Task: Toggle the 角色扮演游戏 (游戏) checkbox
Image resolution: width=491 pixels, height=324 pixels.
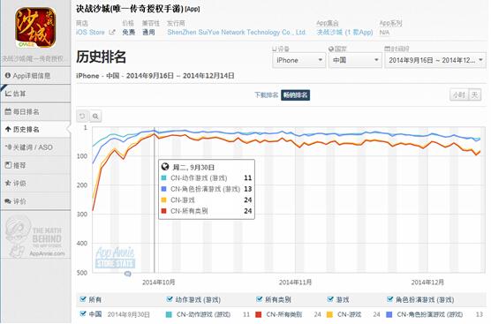Action: (x=389, y=299)
